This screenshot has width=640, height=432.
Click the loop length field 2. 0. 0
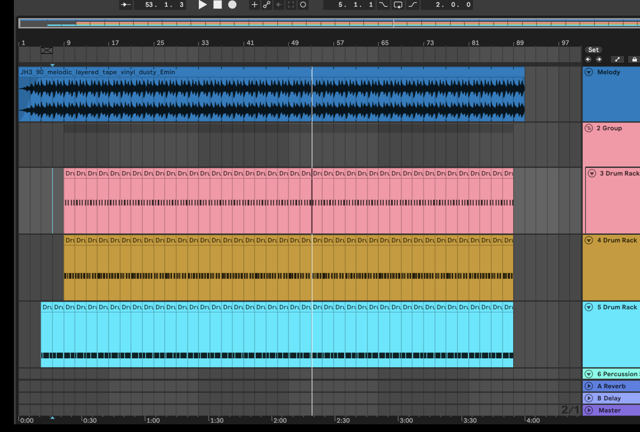click(447, 5)
